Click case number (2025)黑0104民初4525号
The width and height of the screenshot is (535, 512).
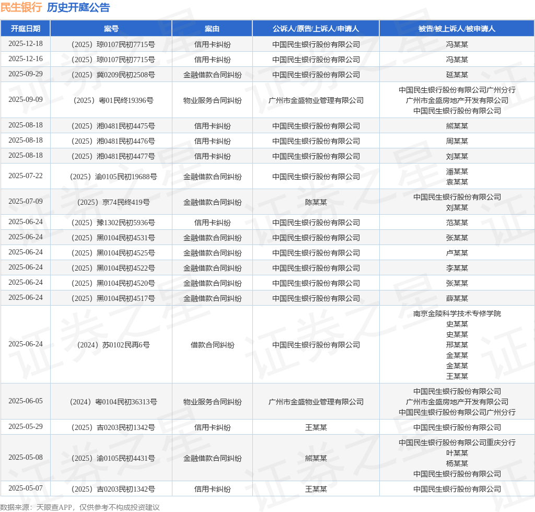(x=113, y=253)
